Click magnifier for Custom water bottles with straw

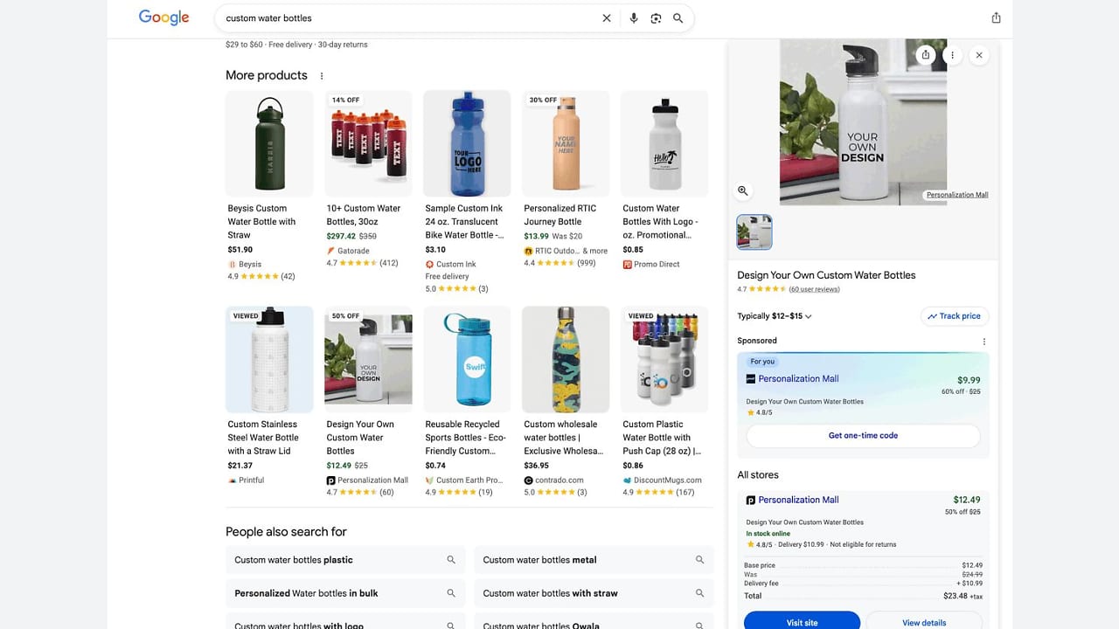(699, 593)
